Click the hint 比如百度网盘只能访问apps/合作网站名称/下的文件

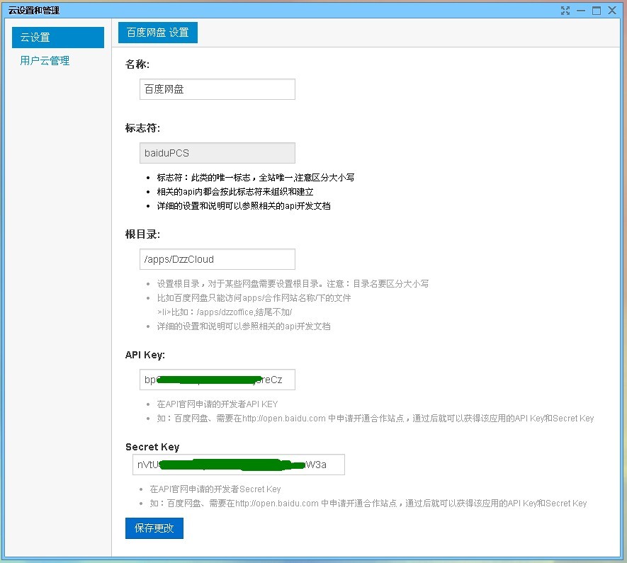point(254,298)
